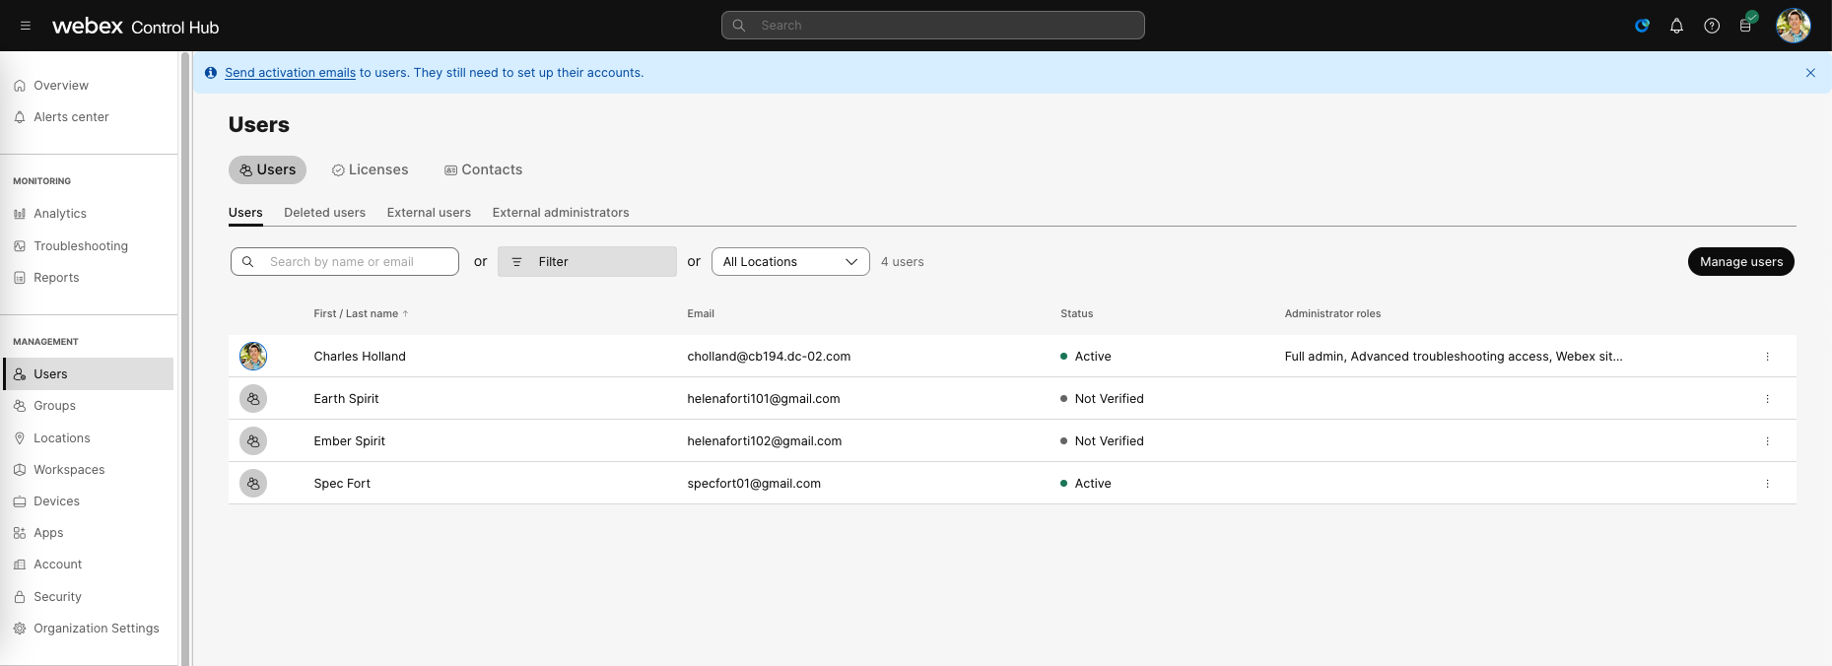The image size is (1832, 666).
Task: Click the Send activation emails link
Action: (x=290, y=73)
